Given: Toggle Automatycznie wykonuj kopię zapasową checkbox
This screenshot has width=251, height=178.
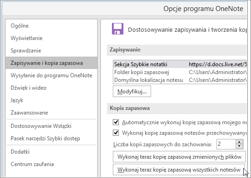Looking at the screenshot, I should tap(116, 122).
